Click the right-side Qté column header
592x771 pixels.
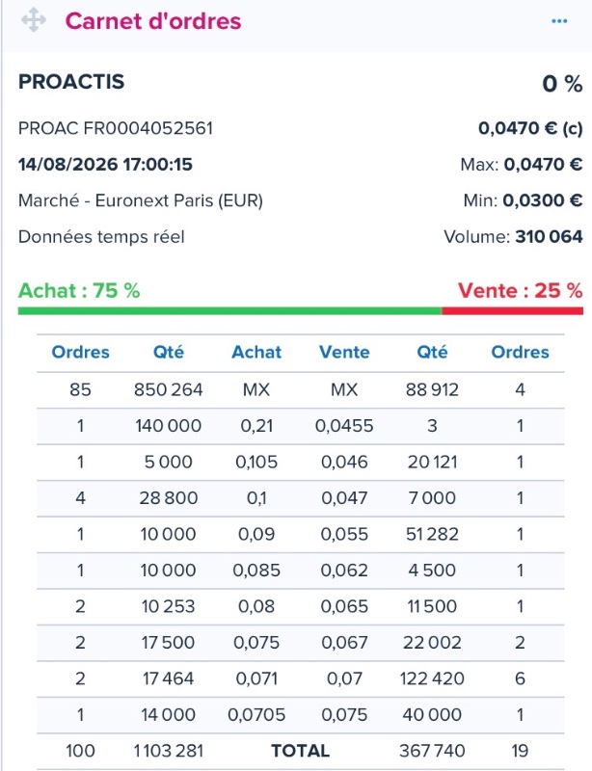(432, 352)
